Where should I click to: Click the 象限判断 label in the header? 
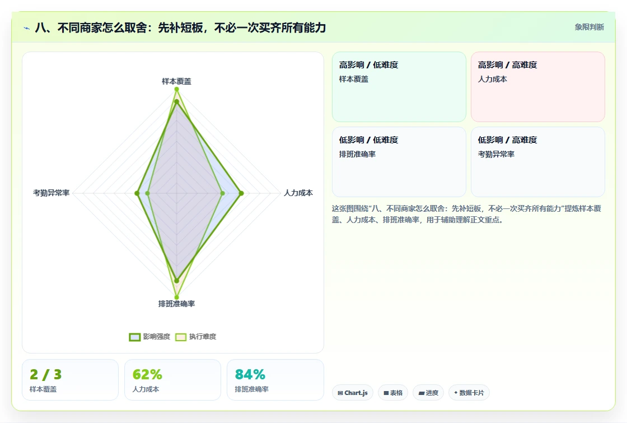click(589, 27)
